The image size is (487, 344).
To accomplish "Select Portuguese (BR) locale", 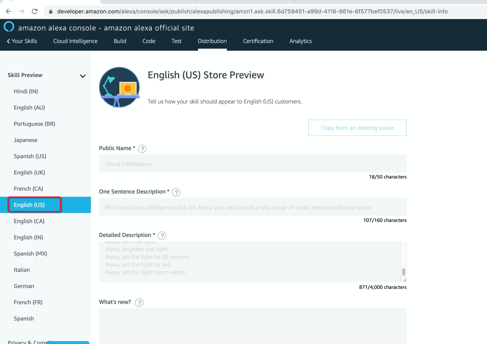I will click(34, 124).
